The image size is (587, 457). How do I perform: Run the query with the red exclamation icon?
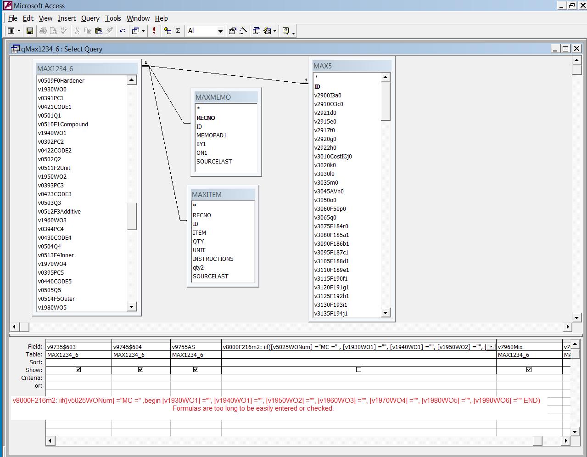[154, 31]
